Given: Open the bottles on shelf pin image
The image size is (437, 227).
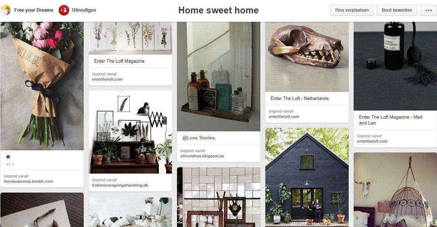Looking at the screenshot, I should (x=218, y=76).
